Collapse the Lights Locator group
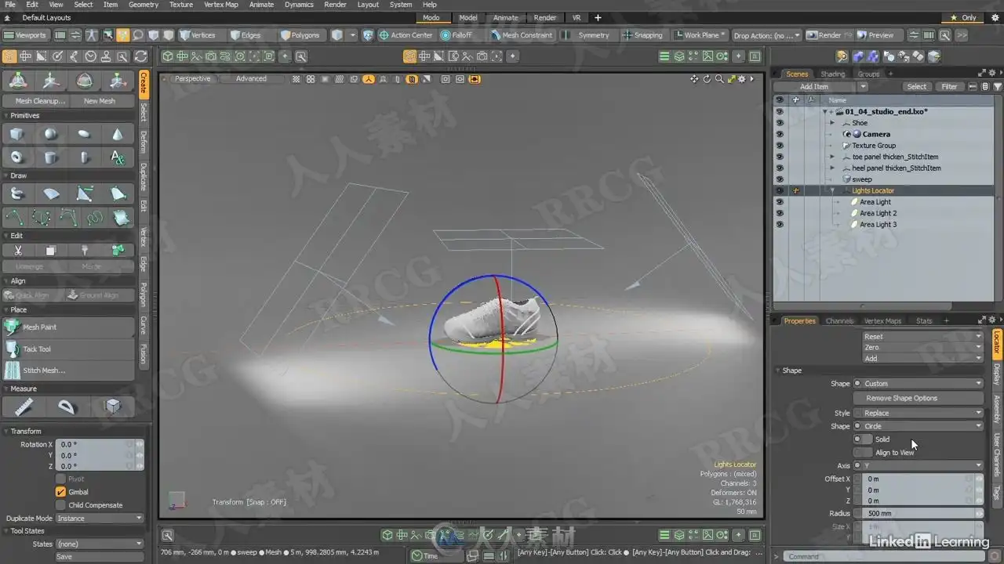1004x564 pixels. pos(832,190)
